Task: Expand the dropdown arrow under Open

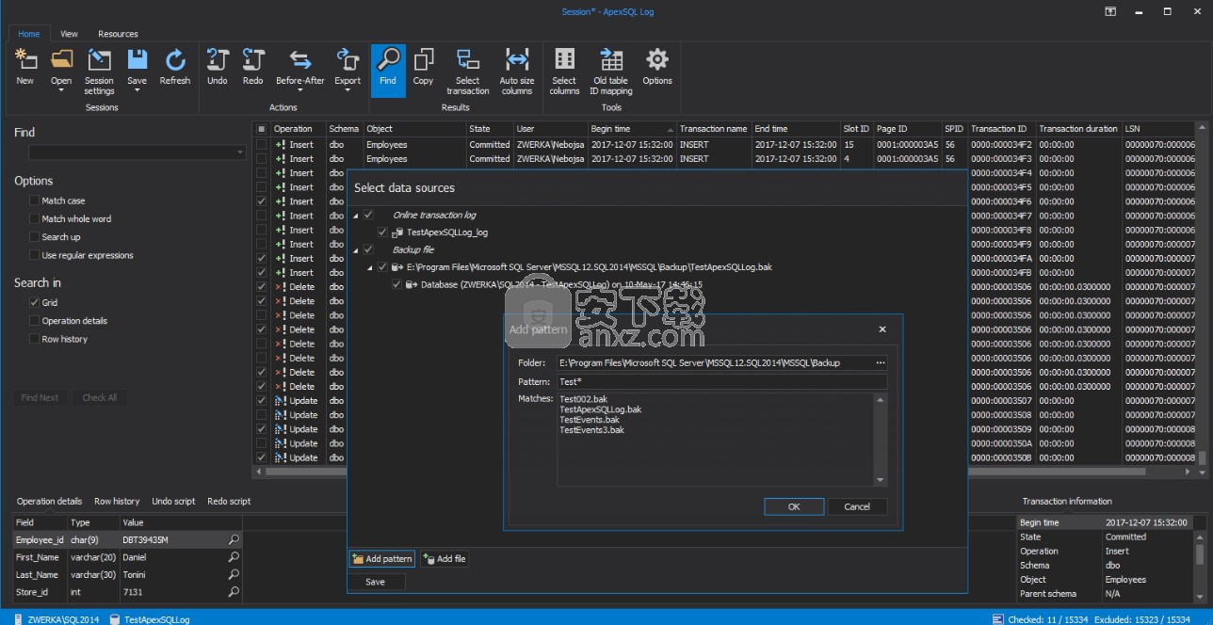Action: pos(61,90)
